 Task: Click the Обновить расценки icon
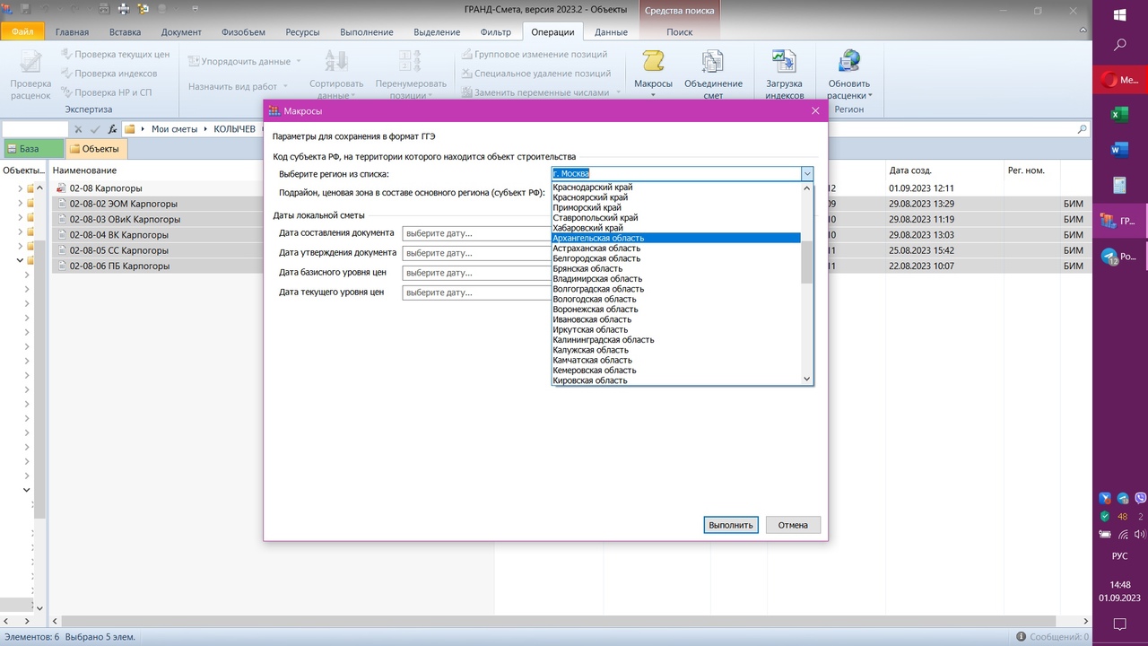(x=848, y=65)
